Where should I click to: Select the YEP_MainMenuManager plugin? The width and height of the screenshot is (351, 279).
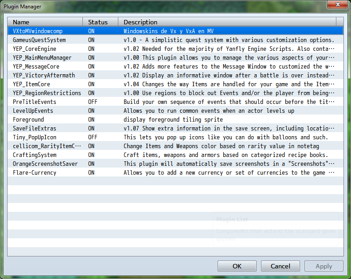point(175,57)
